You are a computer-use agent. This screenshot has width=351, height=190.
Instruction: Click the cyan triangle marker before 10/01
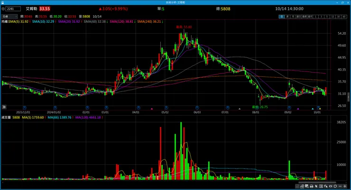pos(313,109)
